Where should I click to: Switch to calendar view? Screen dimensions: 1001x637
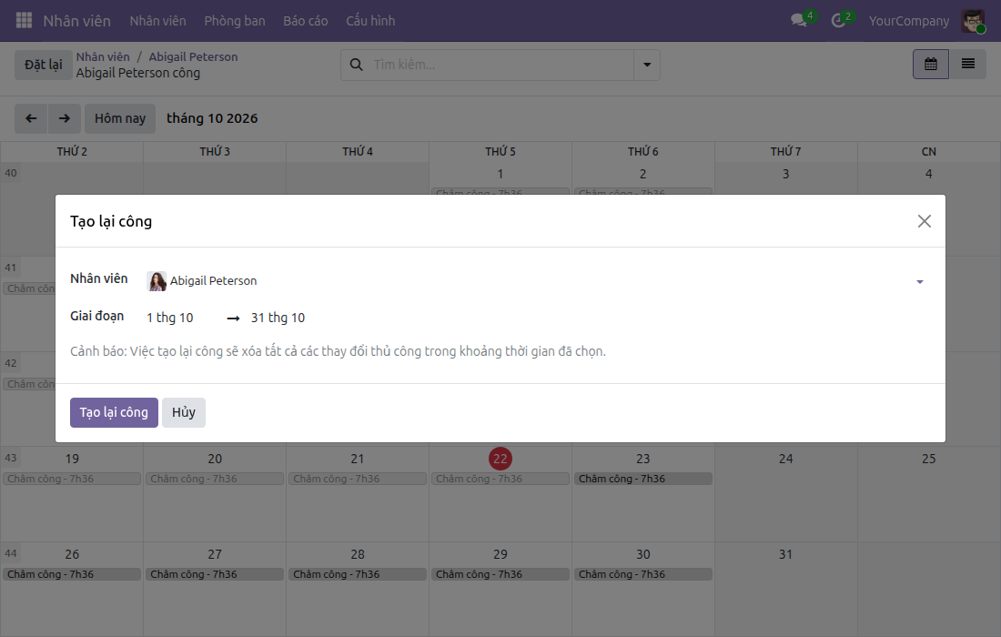[931, 64]
